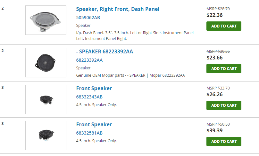
Task: Click part number 5059062AB link
Action: (88, 18)
